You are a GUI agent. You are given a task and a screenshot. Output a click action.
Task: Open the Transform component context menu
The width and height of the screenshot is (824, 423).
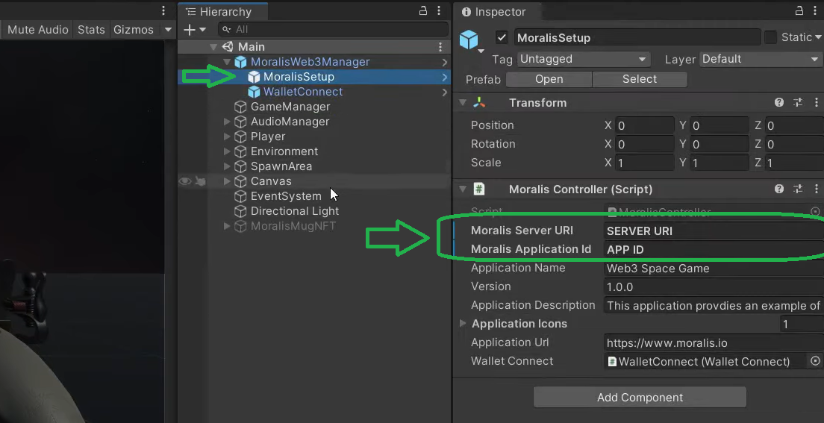[x=816, y=102]
